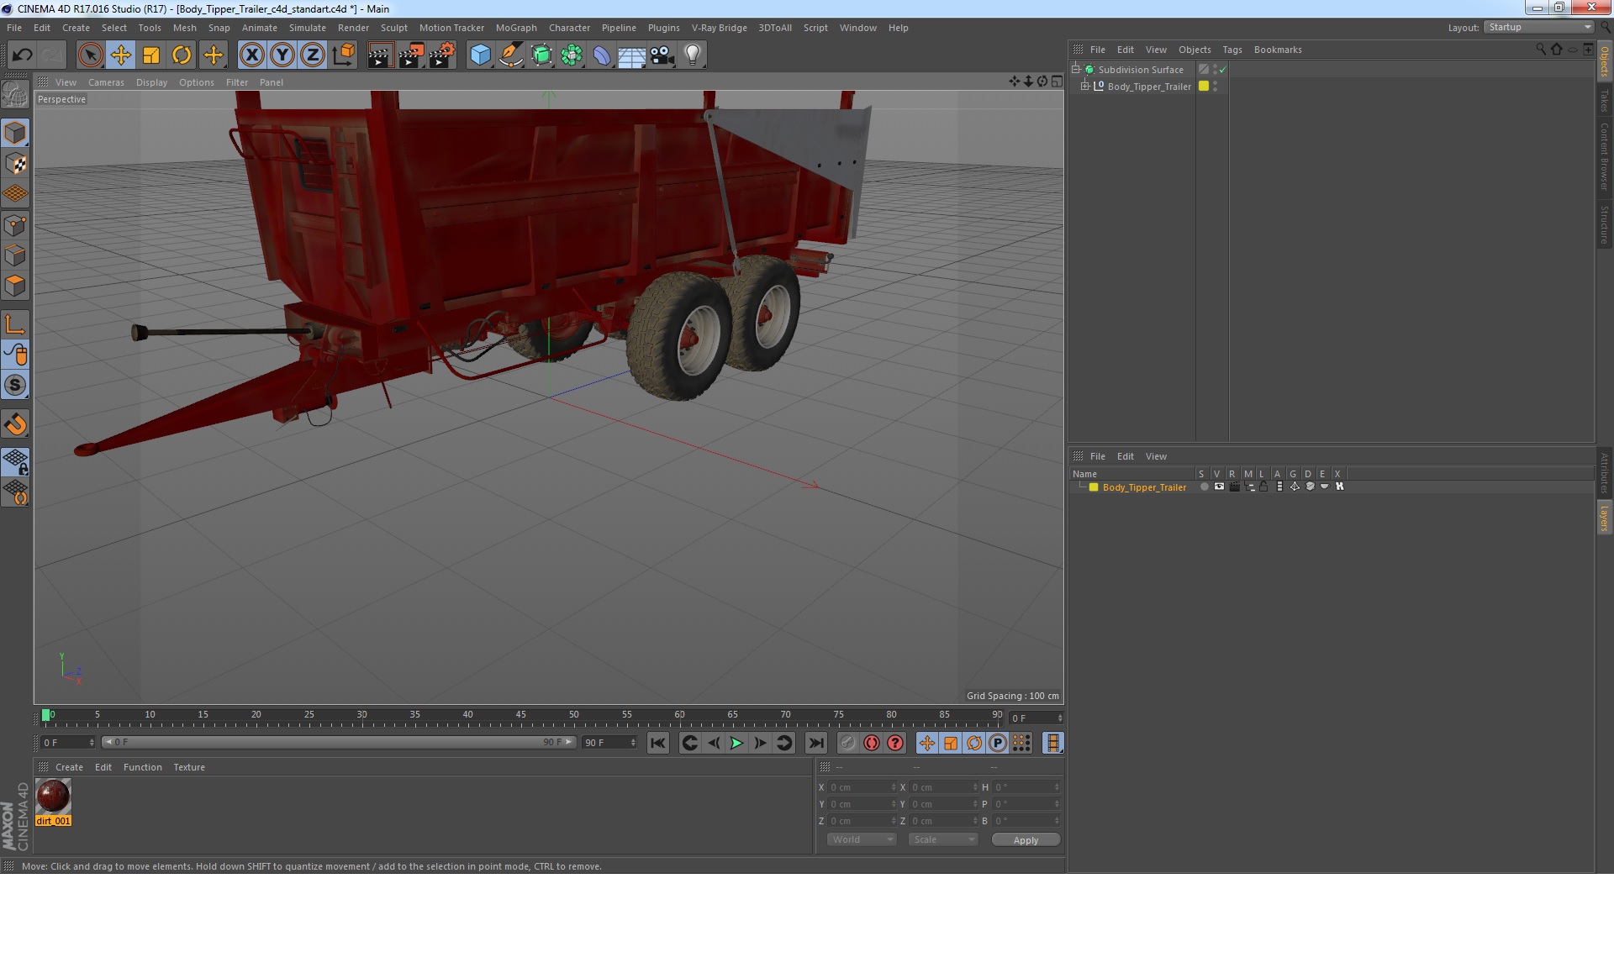Click the Subdivision Surface generator icon

541,55
